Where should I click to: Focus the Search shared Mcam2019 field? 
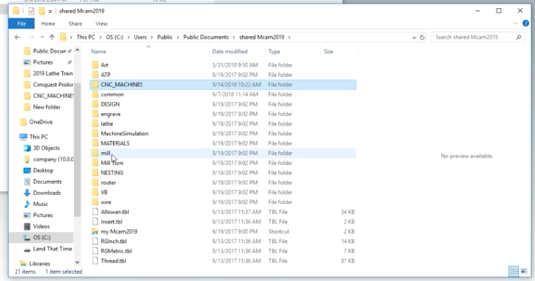click(x=478, y=37)
